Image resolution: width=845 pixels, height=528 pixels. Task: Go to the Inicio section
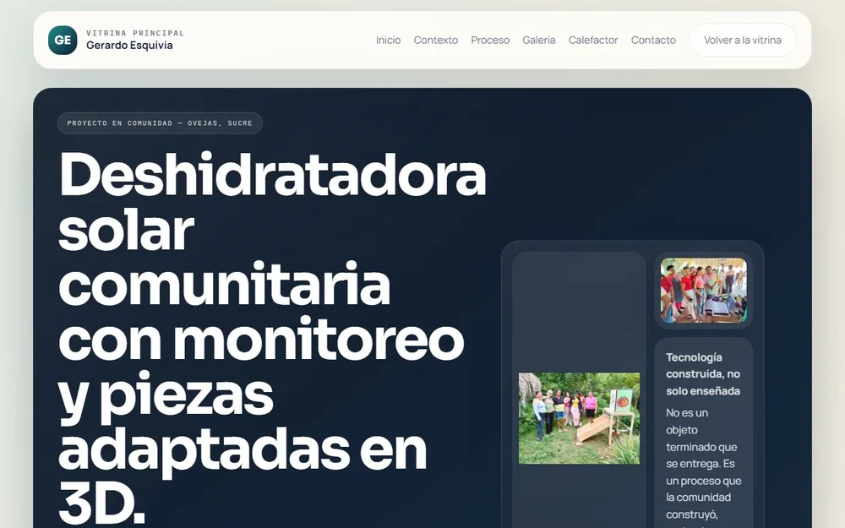coord(388,40)
